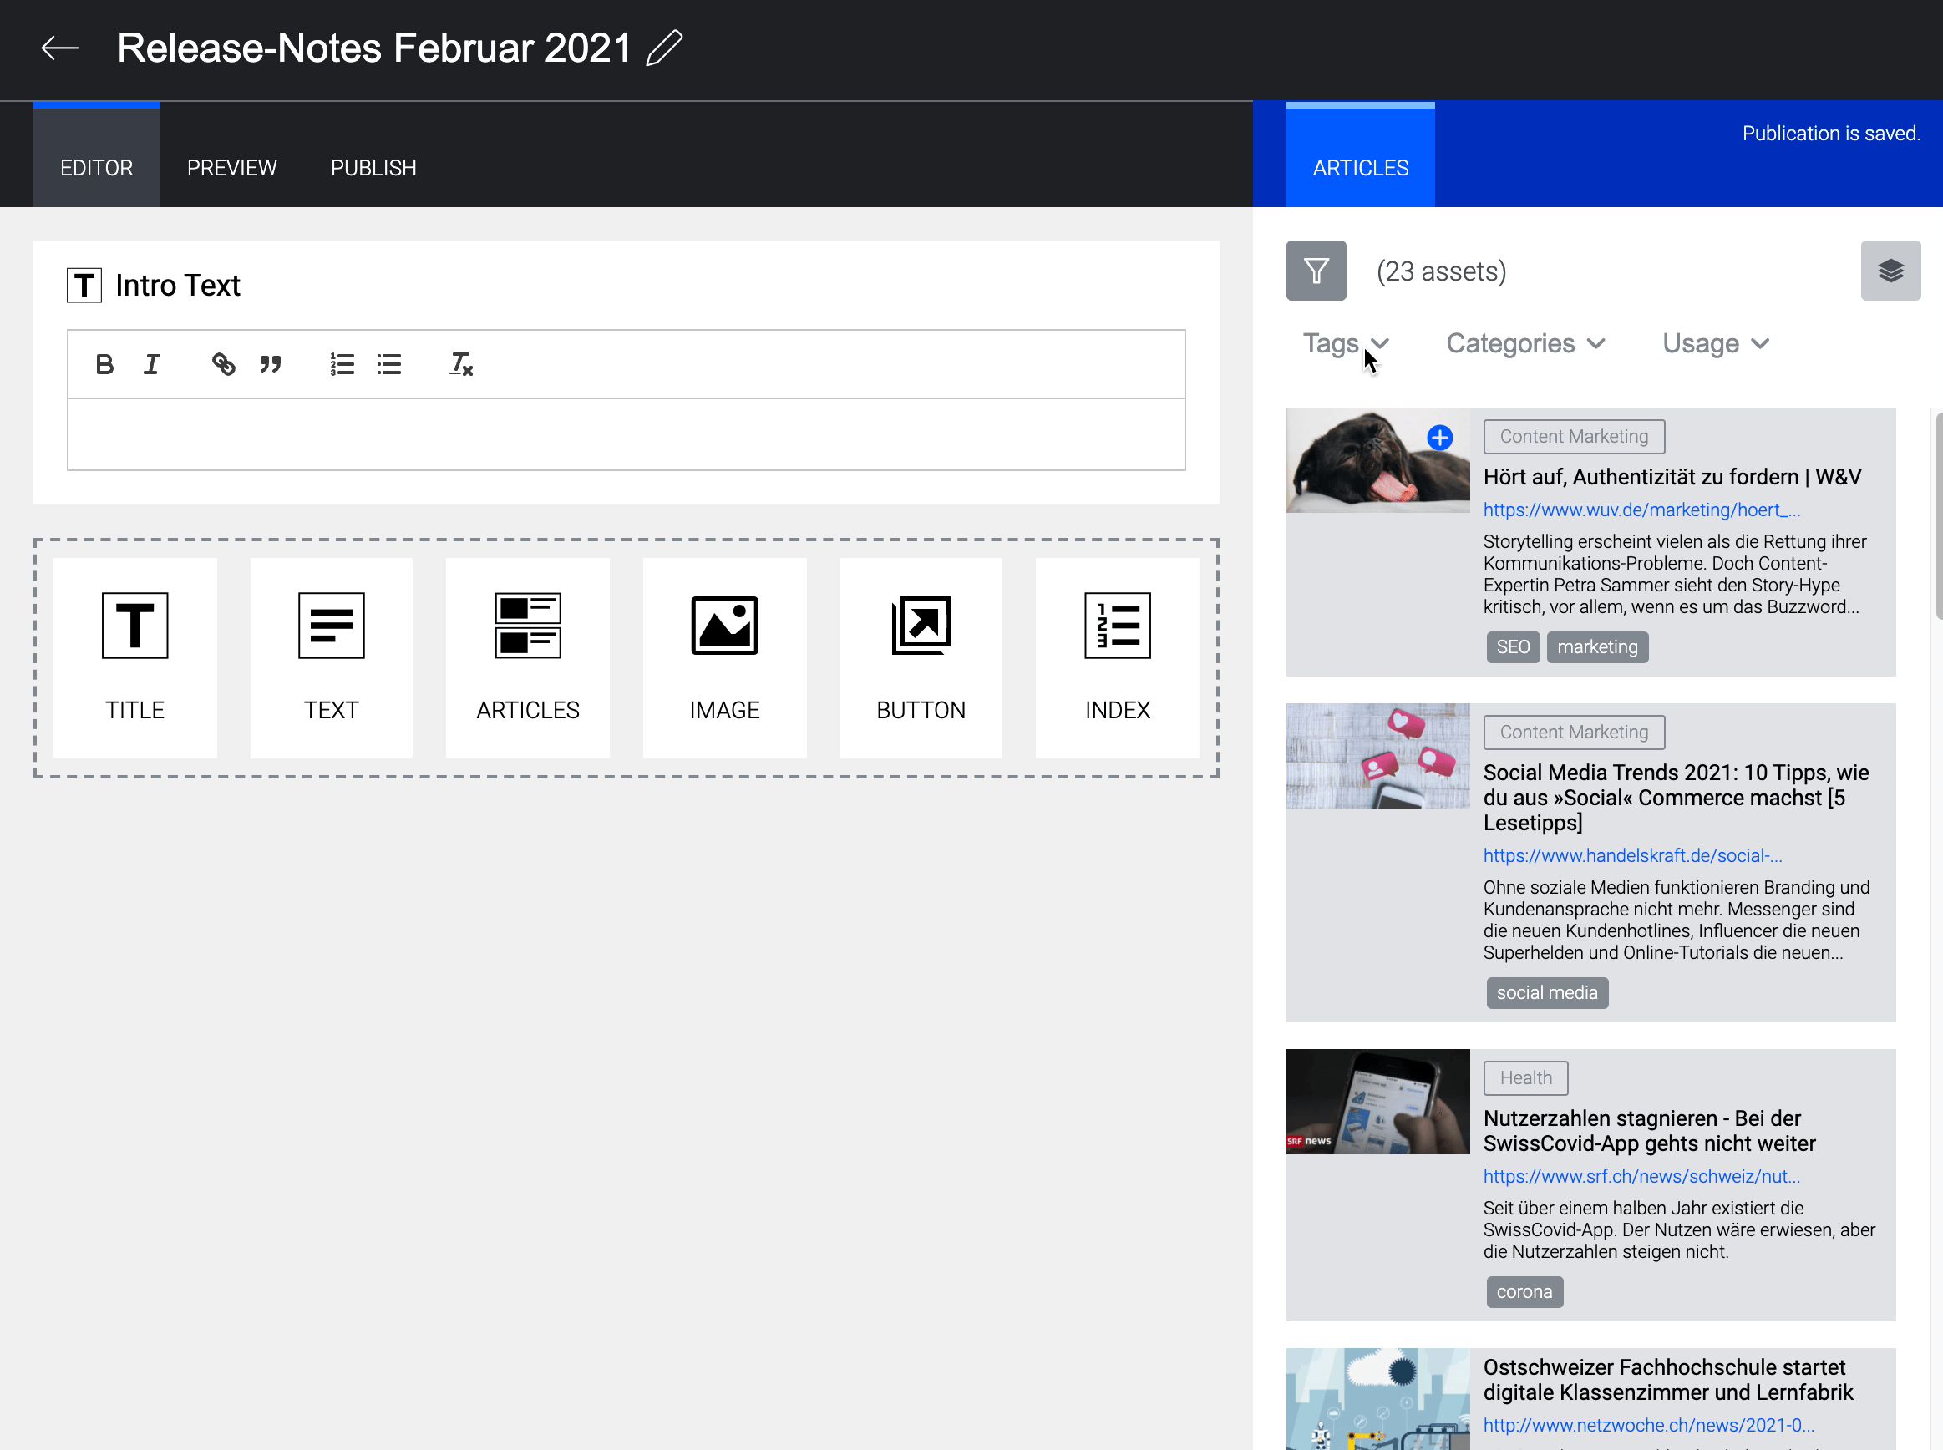This screenshot has height=1450, width=1943.
Task: Add a TEXT block
Action: tap(331, 658)
